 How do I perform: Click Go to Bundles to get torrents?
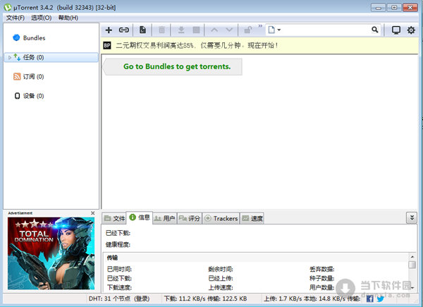click(177, 66)
